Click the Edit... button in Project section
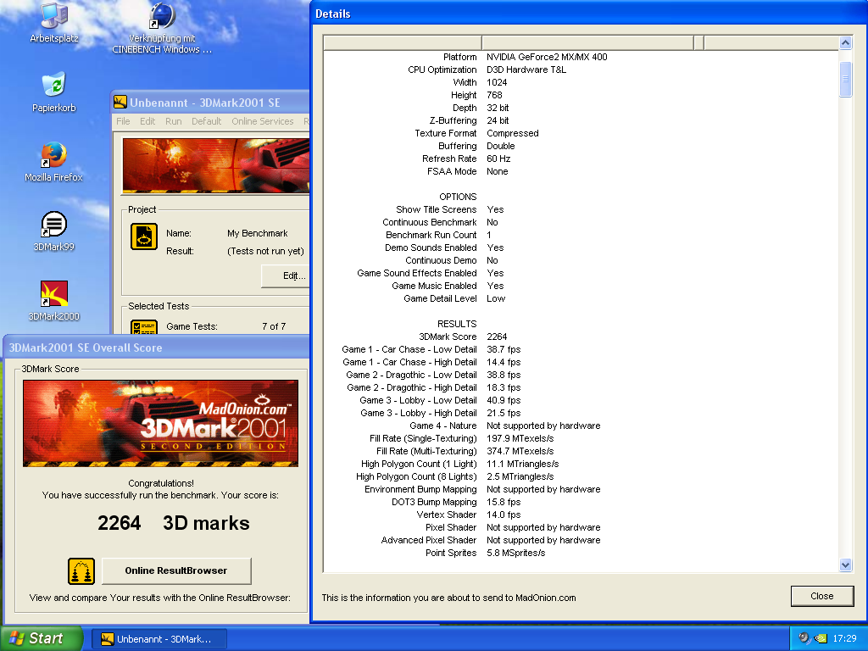 click(285, 275)
